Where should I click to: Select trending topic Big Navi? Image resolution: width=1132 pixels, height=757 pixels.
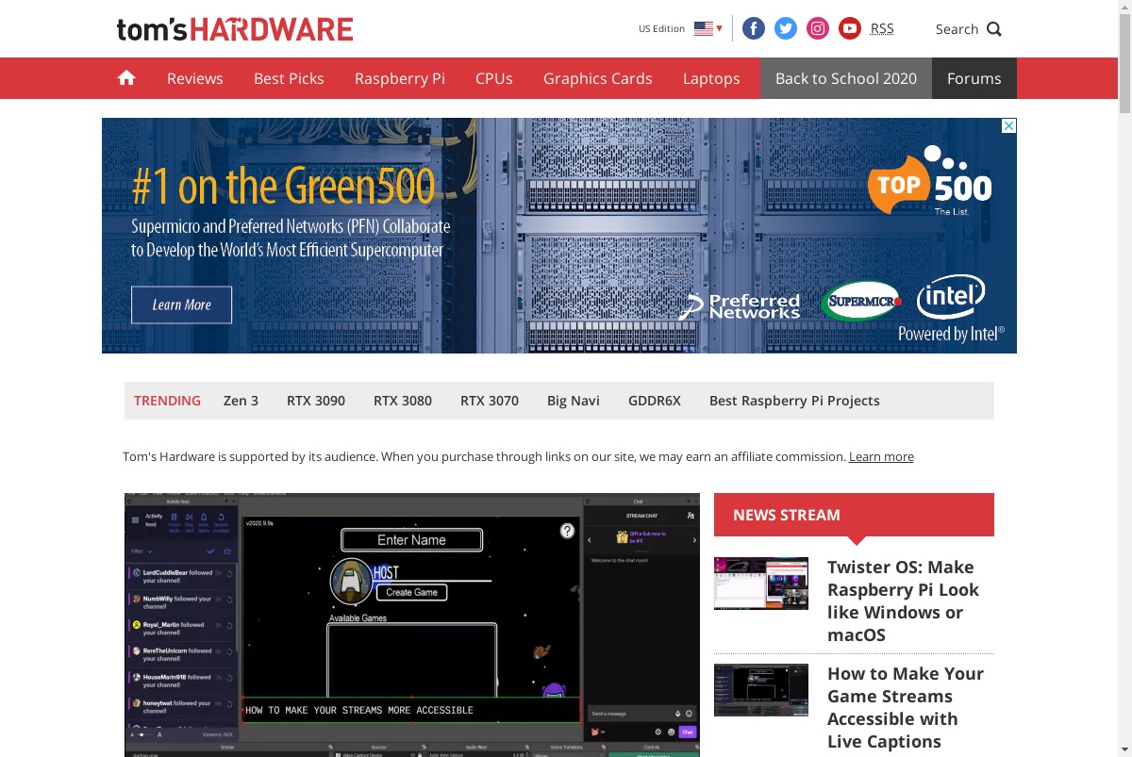[574, 401]
